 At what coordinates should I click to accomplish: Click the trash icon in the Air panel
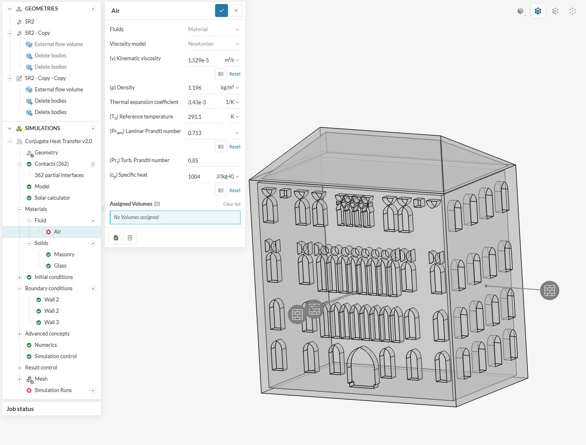pyautogui.click(x=130, y=238)
